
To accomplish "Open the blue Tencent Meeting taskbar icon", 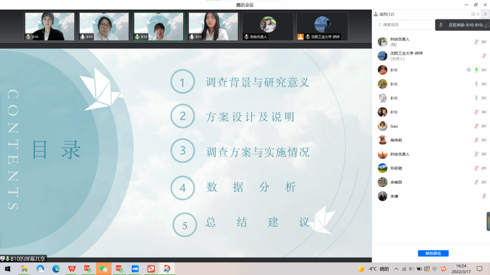I will [135, 269].
